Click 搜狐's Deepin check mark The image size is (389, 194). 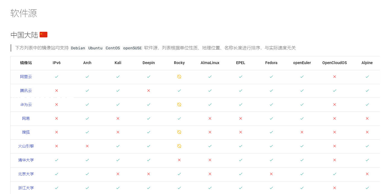click(149, 132)
